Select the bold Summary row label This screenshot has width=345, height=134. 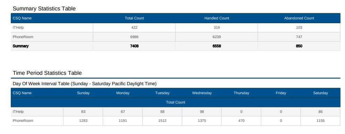click(x=21, y=46)
